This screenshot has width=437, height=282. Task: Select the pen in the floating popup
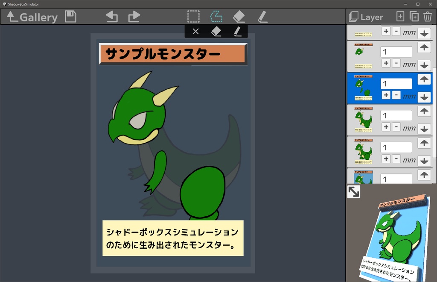[238, 31]
